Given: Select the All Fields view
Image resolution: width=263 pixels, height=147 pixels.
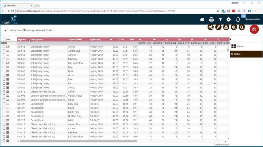Looking at the screenshot, I should tap(246, 54).
